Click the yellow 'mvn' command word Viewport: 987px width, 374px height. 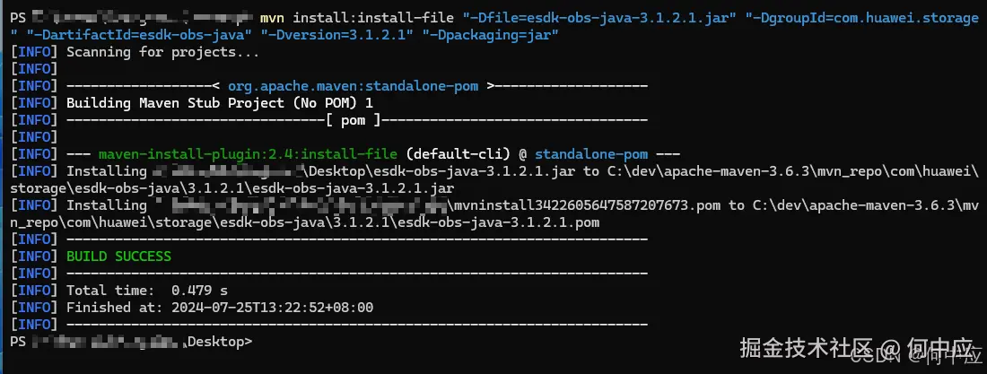pyautogui.click(x=273, y=18)
